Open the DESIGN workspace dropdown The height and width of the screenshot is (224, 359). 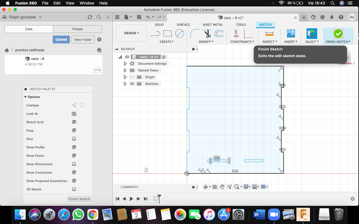(131, 33)
